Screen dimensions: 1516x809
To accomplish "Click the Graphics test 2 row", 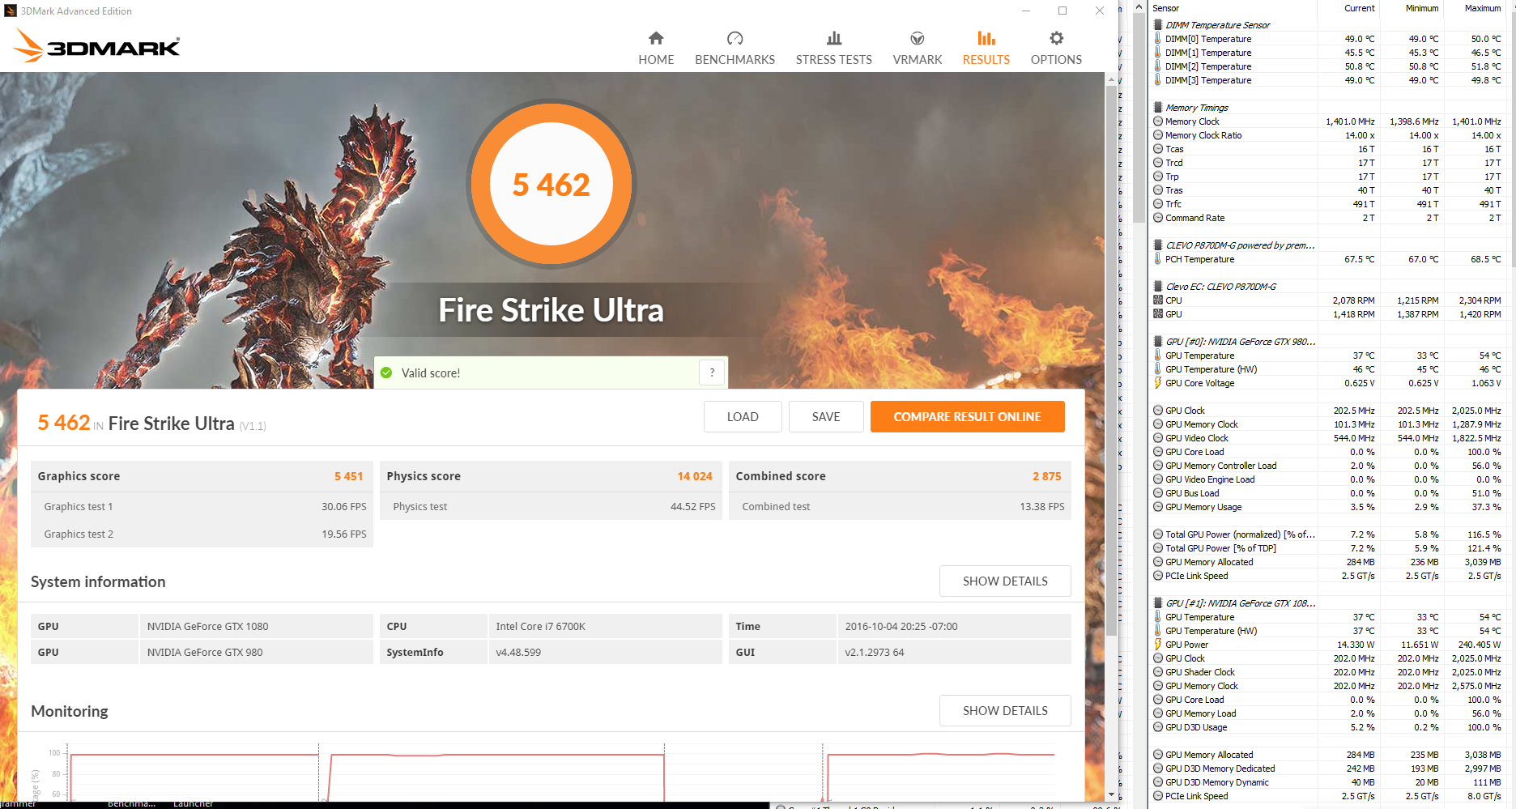I will (202, 534).
